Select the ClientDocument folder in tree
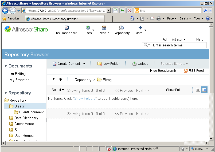This screenshot has height=152, width=215. click(x=32, y=112)
